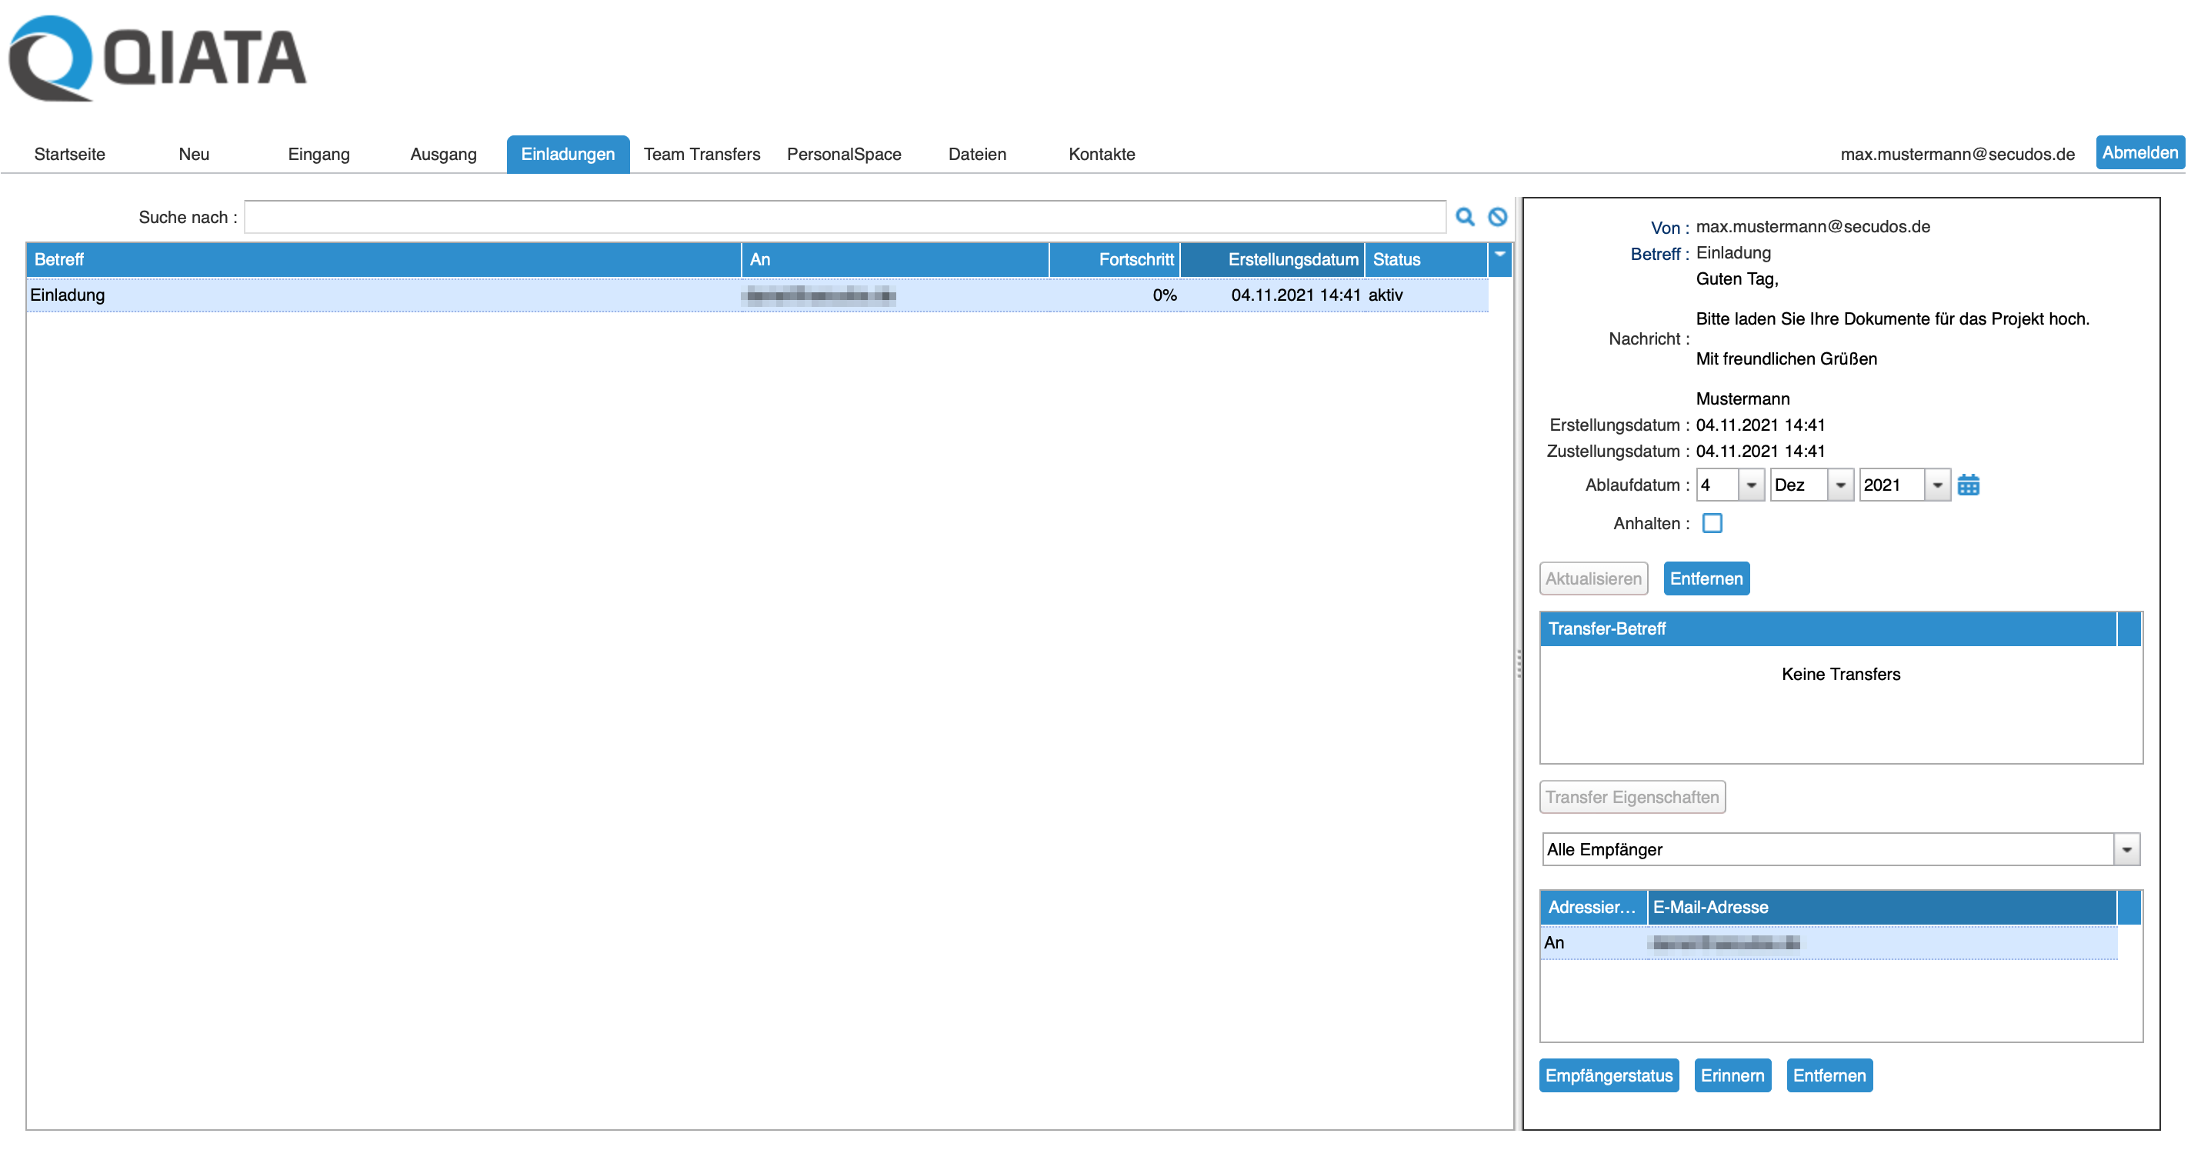Open the Alle Empfänger dropdown
The image size is (2191, 1160).
tap(2126, 849)
